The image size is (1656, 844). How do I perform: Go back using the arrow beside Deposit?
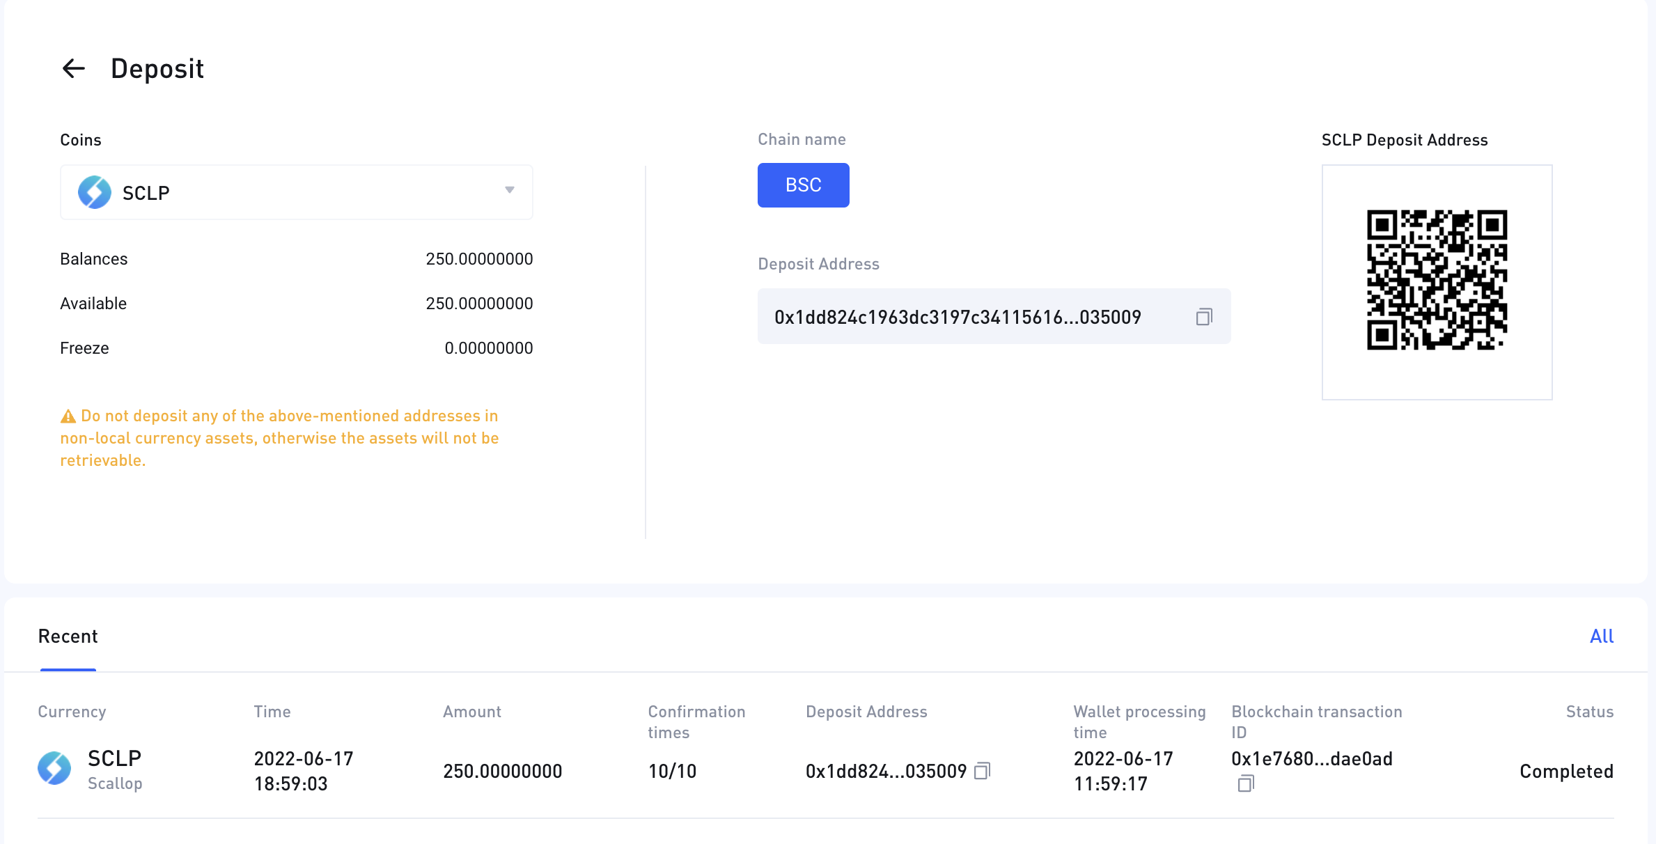73,68
